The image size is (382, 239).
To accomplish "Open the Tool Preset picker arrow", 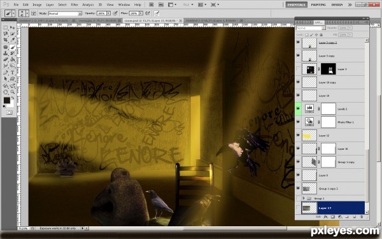I will tap(13, 13).
